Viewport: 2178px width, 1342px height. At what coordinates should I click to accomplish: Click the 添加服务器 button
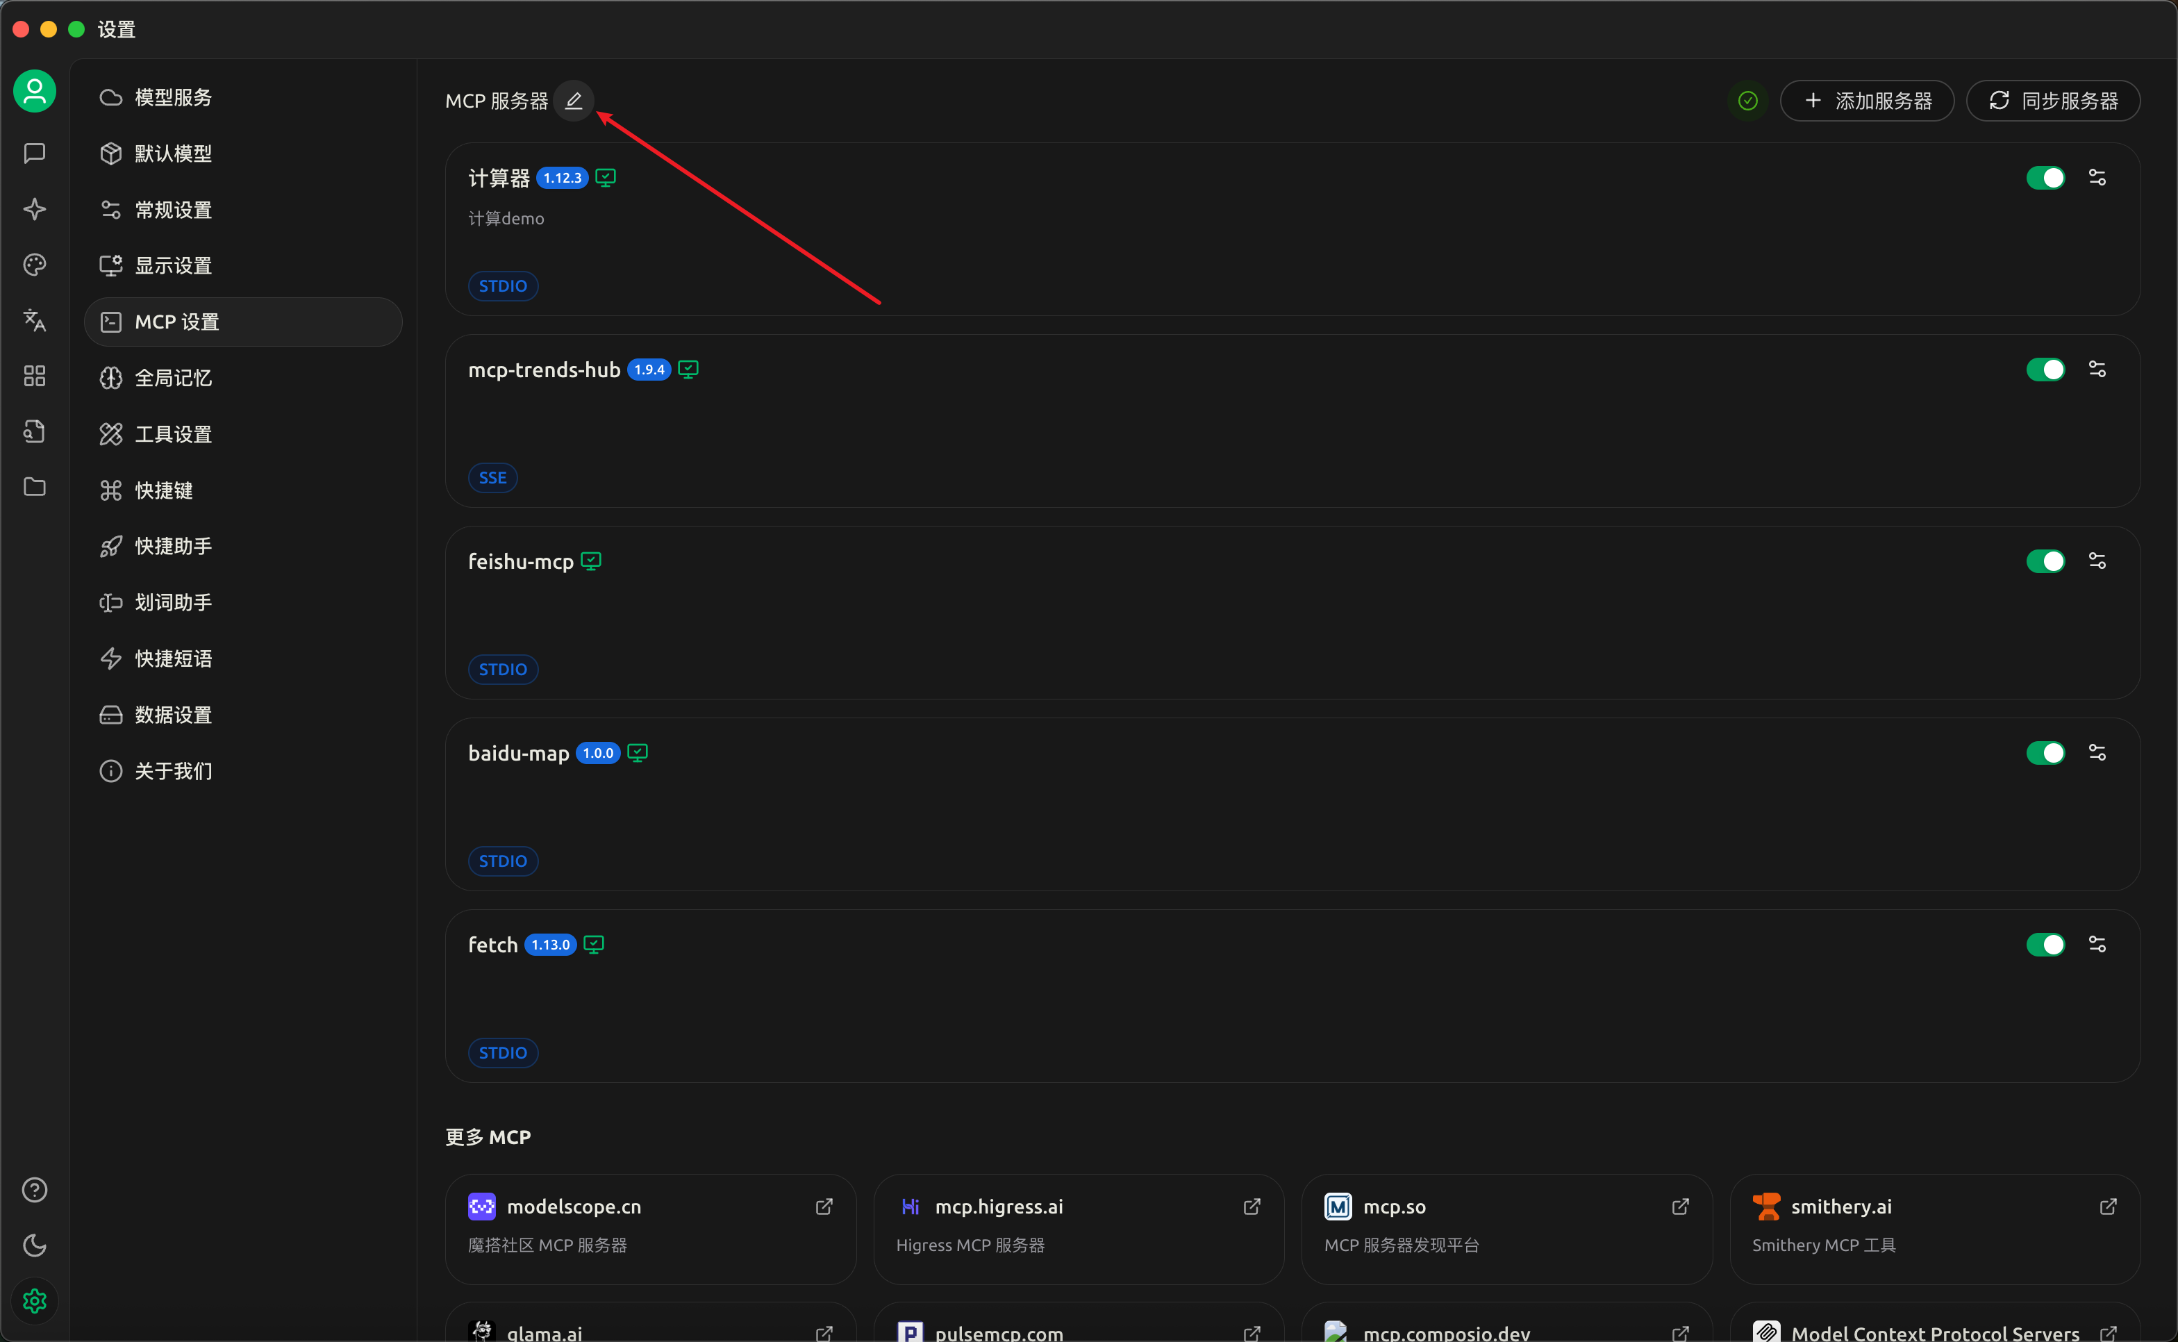click(x=1867, y=100)
